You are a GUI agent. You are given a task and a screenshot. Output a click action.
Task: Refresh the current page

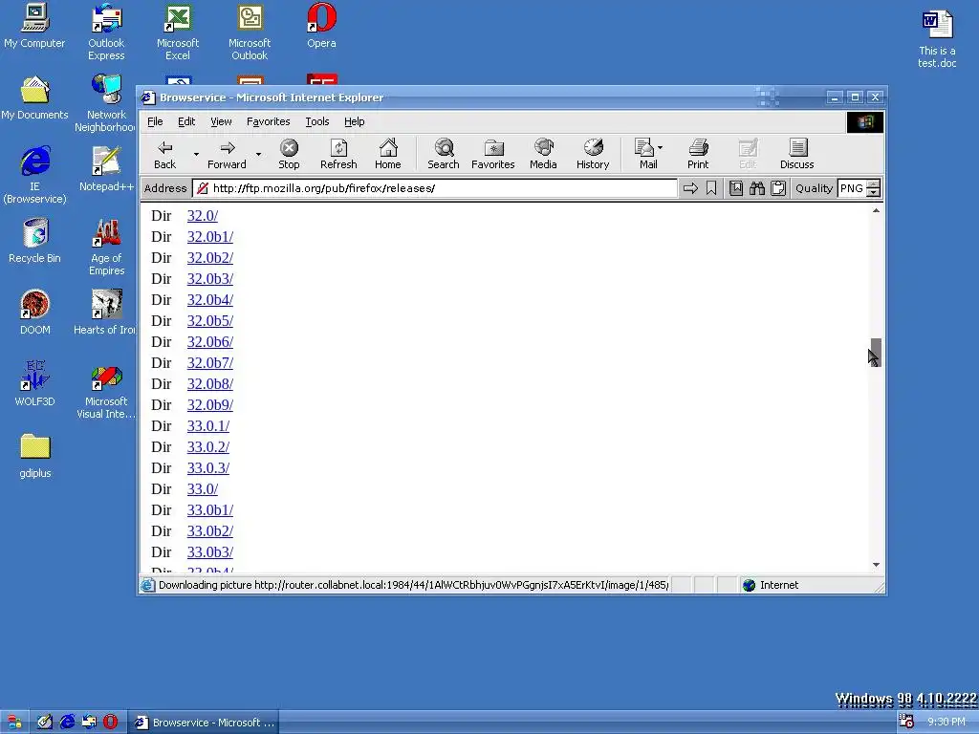pyautogui.click(x=338, y=154)
